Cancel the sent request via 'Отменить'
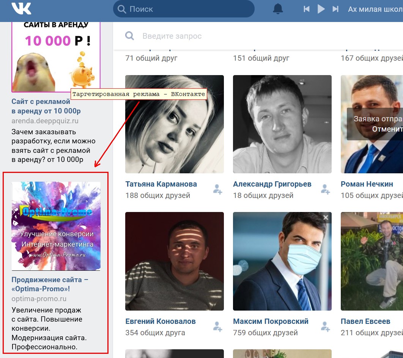The image size is (403, 358). (x=387, y=129)
